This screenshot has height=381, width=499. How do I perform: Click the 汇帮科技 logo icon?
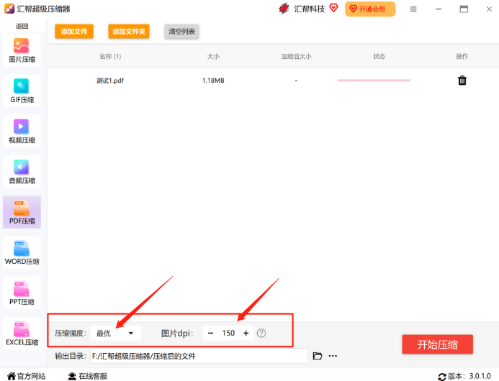(x=284, y=9)
